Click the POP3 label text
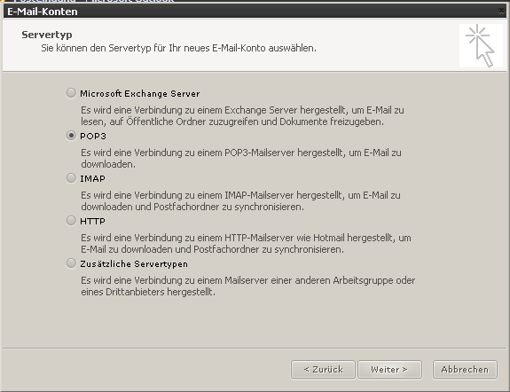 click(93, 136)
